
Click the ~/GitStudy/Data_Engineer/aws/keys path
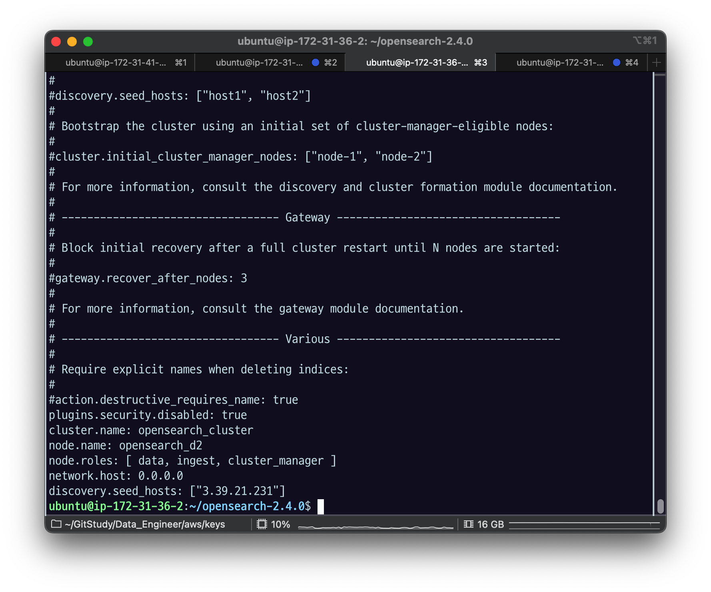pos(145,524)
